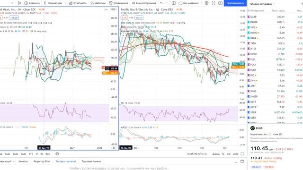Toggle the extended session (дневд) option

pyautogui.click(x=216, y=154)
